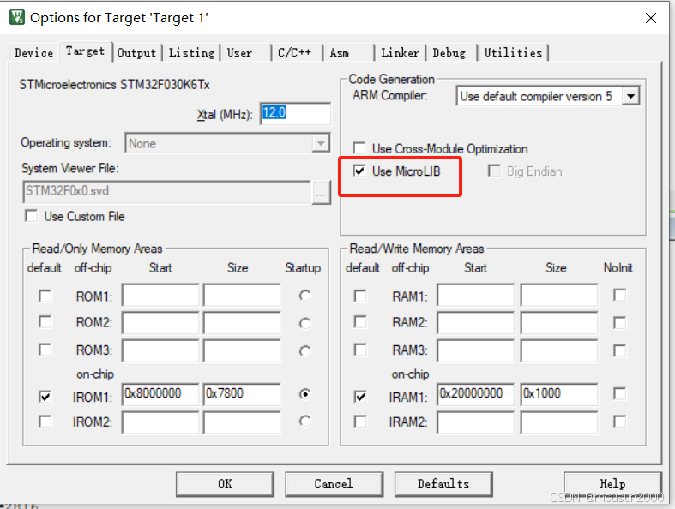Viewport: 675px width, 509px height.
Task: Select the IROM2 Startup radio button
Action: 304,422
